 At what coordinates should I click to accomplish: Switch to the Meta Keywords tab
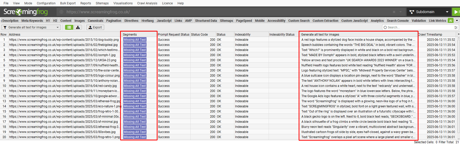coord(32,21)
